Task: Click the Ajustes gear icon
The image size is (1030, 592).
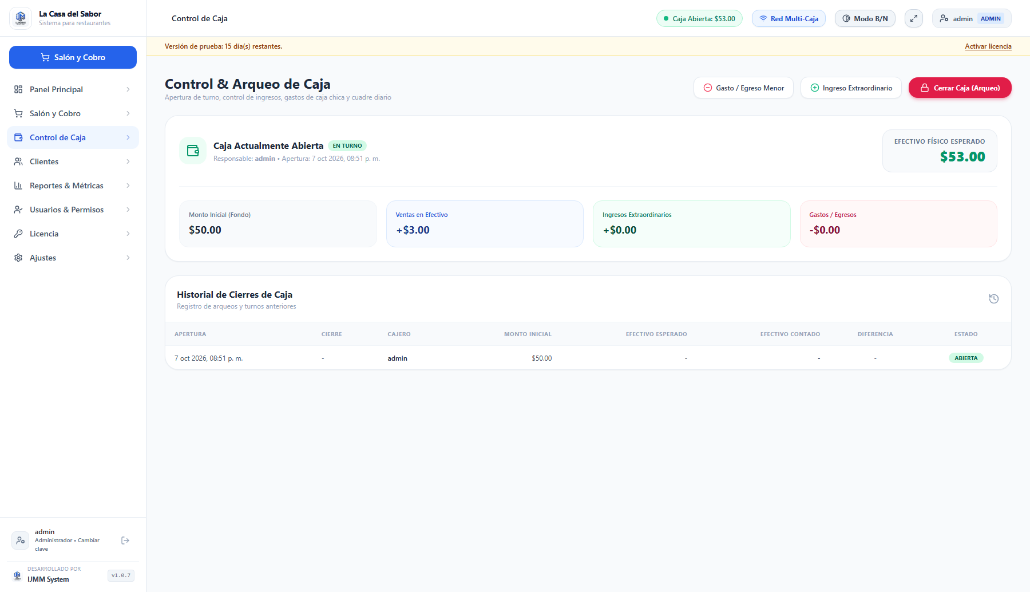Action: tap(18, 258)
